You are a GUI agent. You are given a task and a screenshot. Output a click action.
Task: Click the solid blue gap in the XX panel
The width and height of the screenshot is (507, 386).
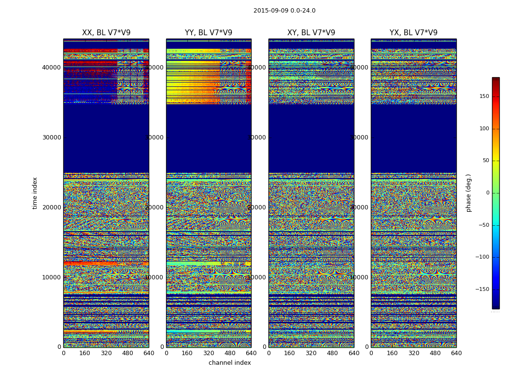(106, 138)
